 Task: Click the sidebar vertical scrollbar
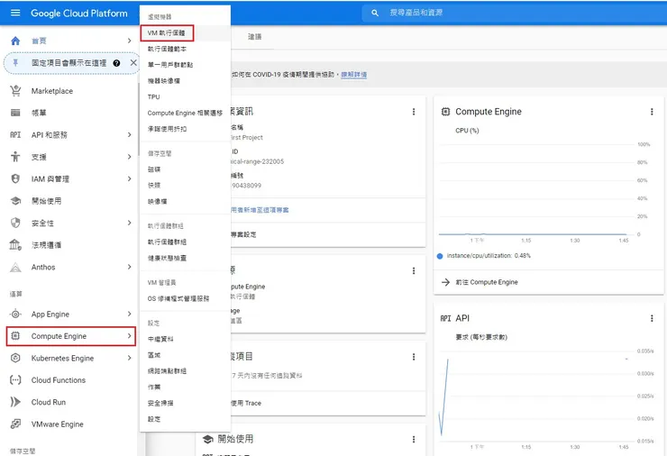pos(138,119)
